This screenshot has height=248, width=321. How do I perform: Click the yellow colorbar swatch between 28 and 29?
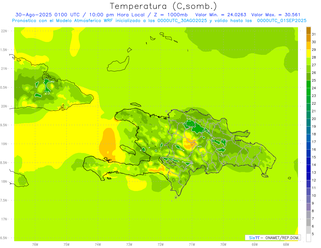point(308,54)
